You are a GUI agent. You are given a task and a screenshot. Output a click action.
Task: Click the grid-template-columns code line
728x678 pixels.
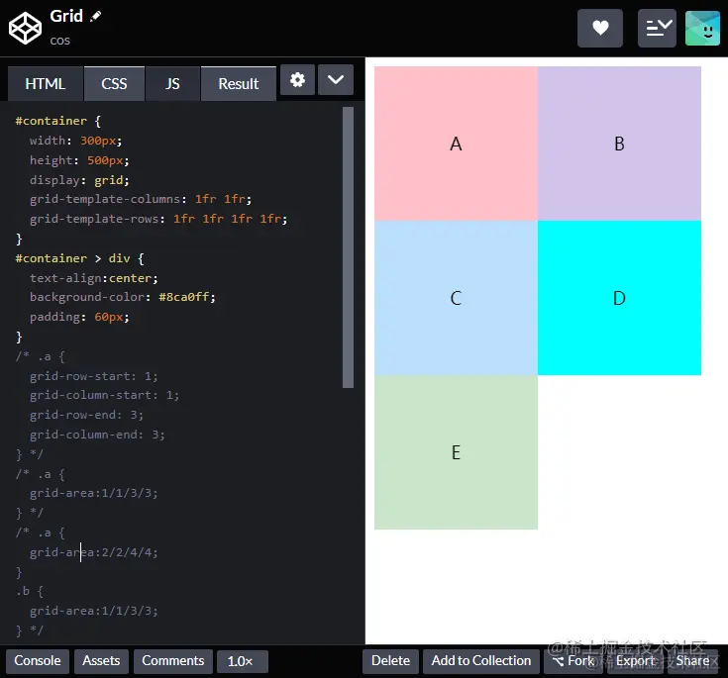(x=141, y=199)
